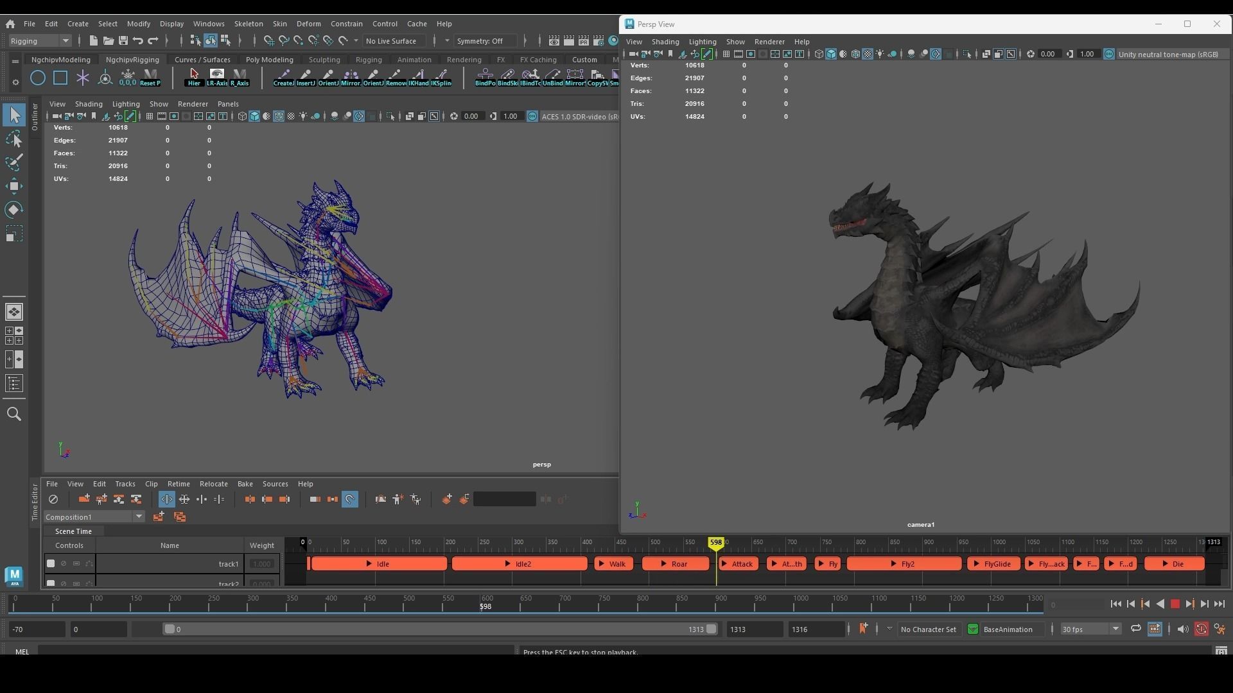Click the range slider right end handle
The width and height of the screenshot is (1233, 693).
[x=711, y=629]
